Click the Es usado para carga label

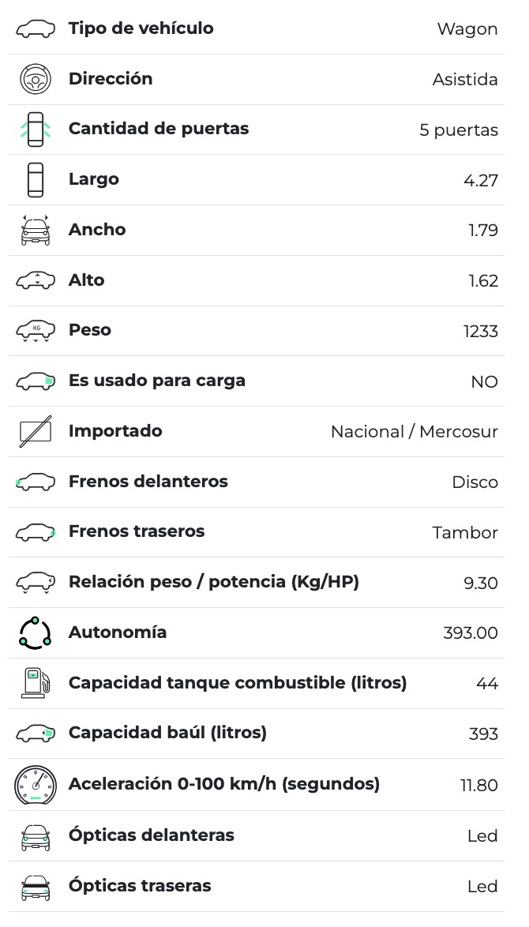tap(156, 381)
